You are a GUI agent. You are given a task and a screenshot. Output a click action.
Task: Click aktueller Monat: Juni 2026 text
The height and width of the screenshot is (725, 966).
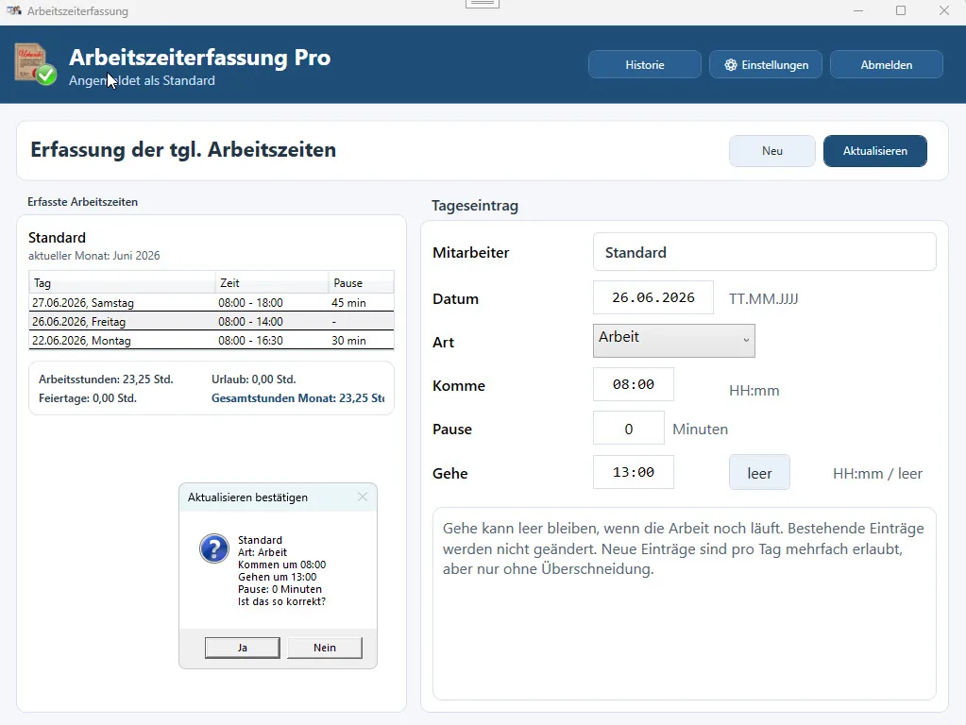[93, 255]
